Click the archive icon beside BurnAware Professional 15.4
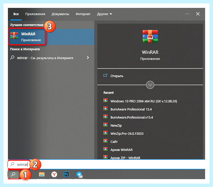 click(105, 109)
